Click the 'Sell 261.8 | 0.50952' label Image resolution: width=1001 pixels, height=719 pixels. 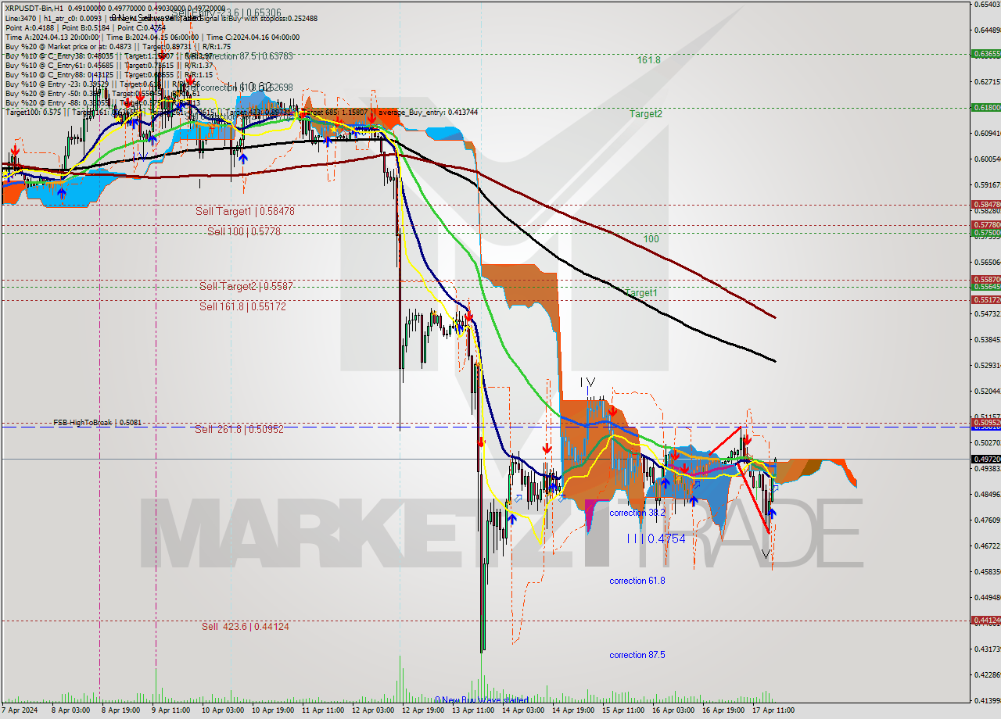pyautogui.click(x=239, y=429)
